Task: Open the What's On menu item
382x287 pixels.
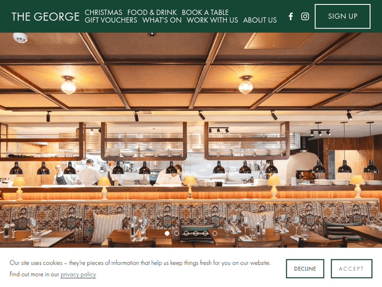Action: tap(162, 20)
